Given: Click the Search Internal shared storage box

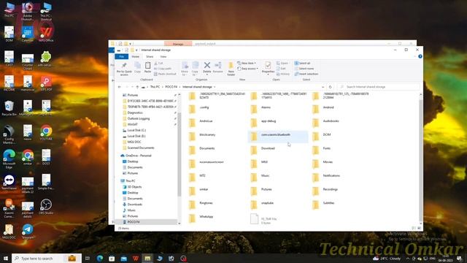Looking at the screenshot, I should point(379,87).
